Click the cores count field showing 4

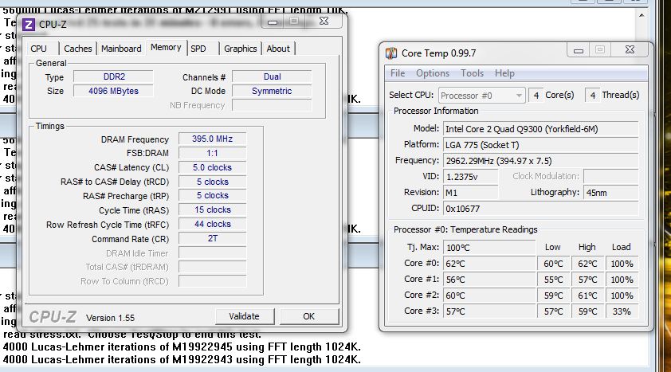click(536, 96)
